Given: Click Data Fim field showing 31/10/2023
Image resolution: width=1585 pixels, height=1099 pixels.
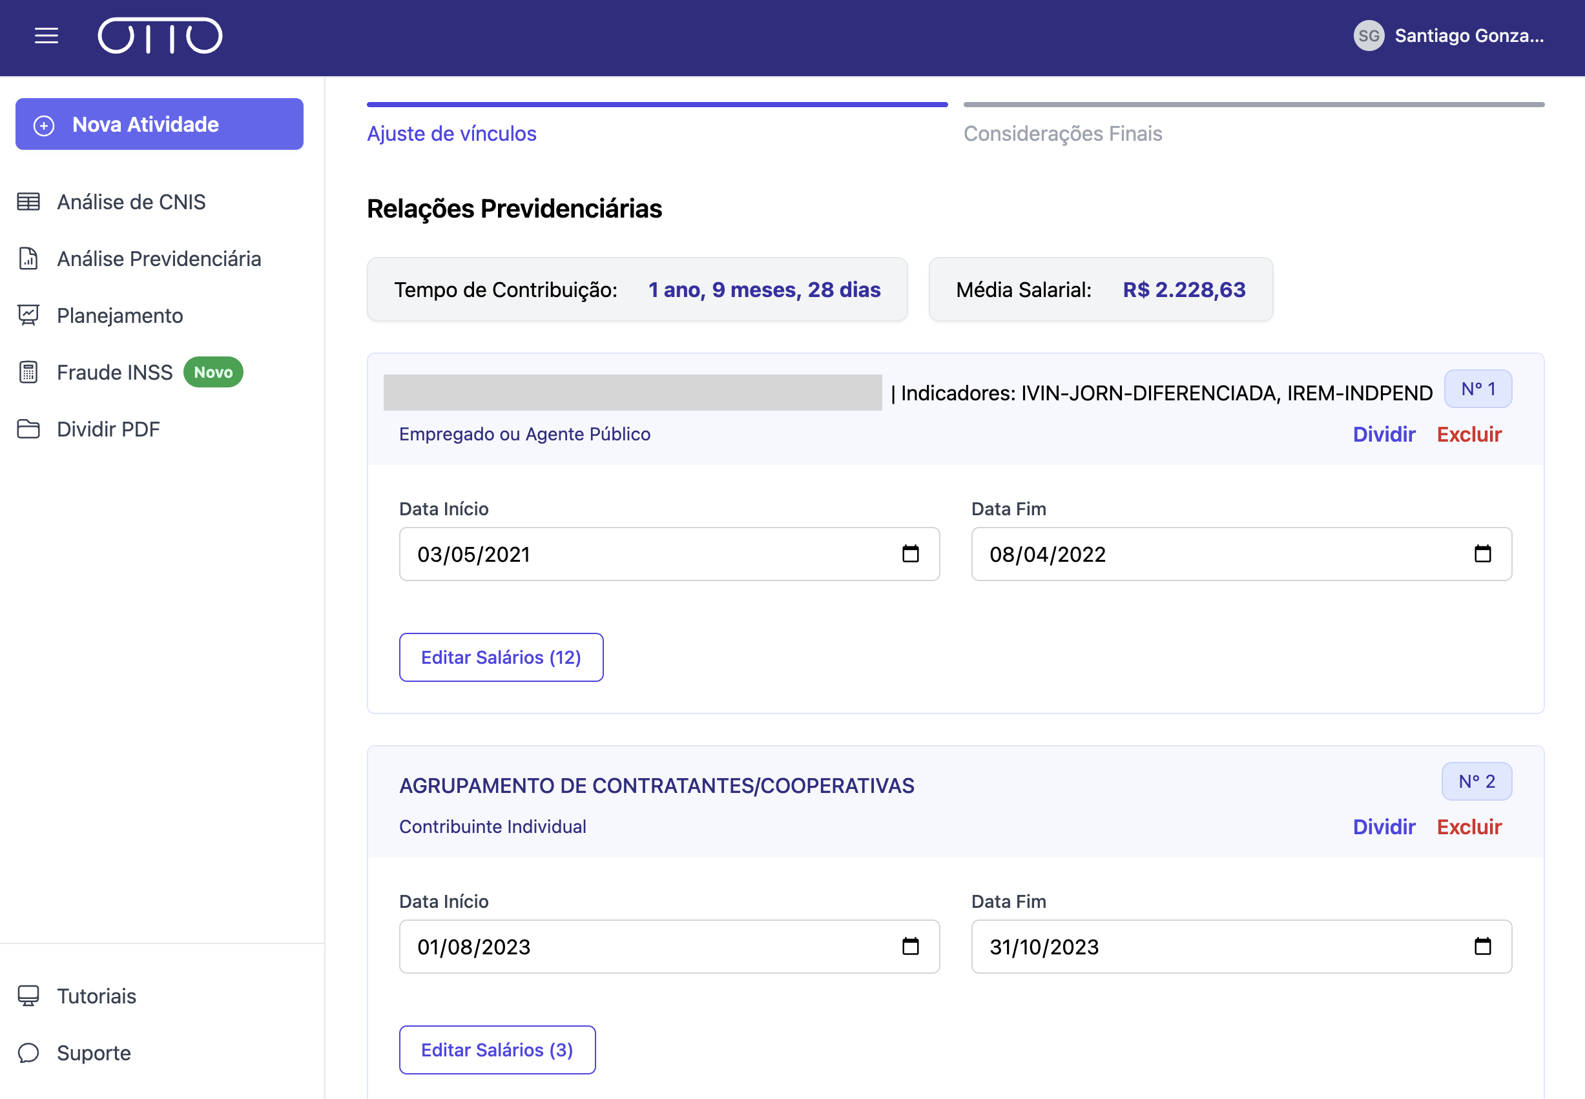Looking at the screenshot, I should (x=1241, y=946).
